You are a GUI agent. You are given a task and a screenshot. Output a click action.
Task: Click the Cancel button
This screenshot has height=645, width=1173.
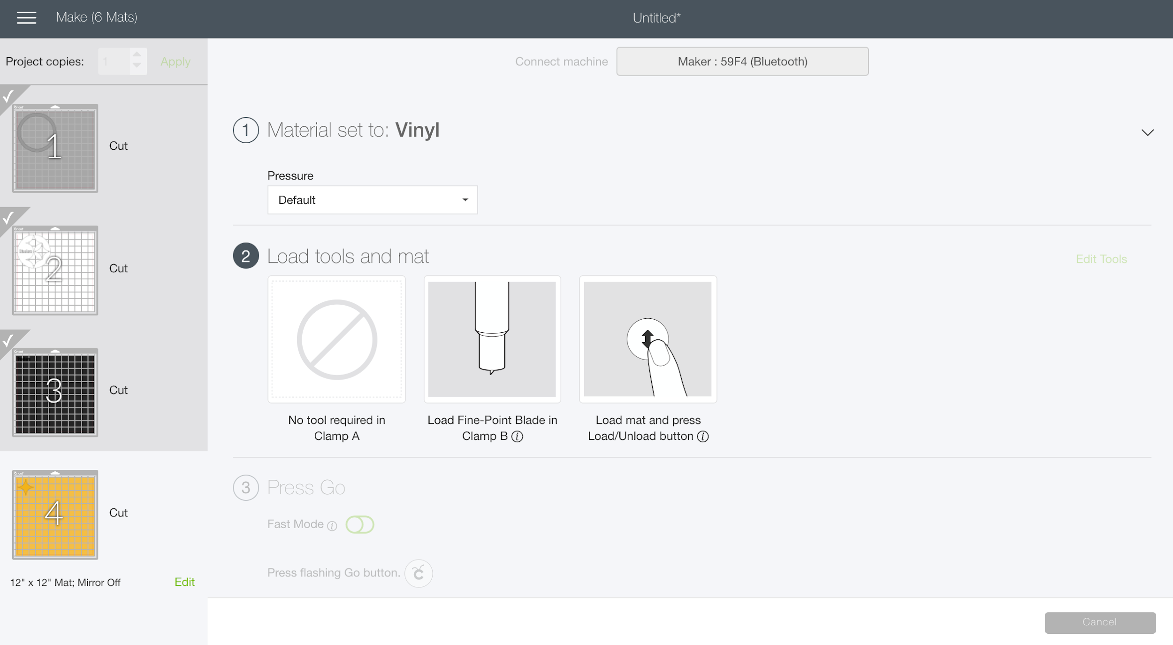click(1100, 622)
